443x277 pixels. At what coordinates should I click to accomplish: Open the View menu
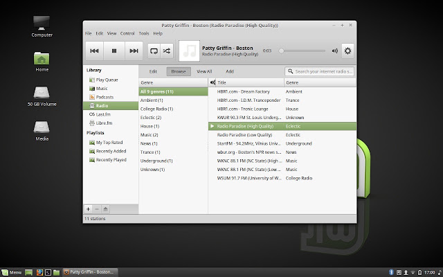pos(111,33)
